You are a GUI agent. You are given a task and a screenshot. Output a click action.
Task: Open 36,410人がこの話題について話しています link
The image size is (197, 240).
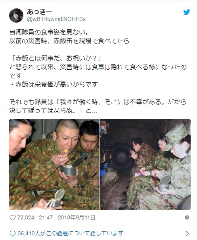[x=71, y=233]
